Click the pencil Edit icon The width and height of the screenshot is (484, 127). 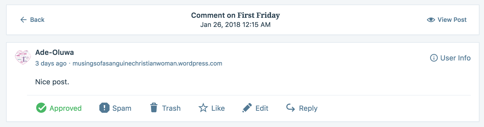[247, 108]
